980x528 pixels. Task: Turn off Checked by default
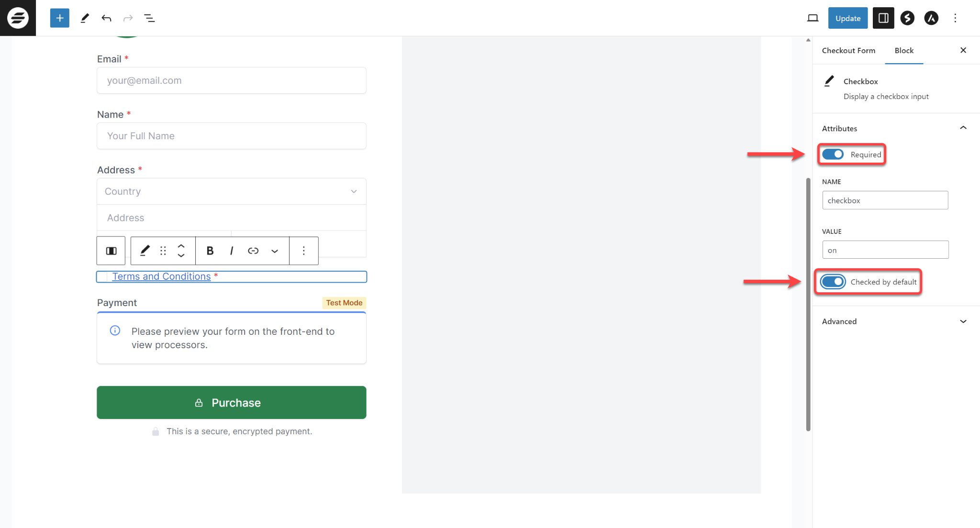(x=832, y=282)
